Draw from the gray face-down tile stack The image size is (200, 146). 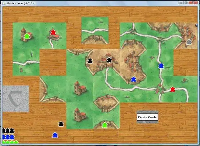click(x=16, y=99)
